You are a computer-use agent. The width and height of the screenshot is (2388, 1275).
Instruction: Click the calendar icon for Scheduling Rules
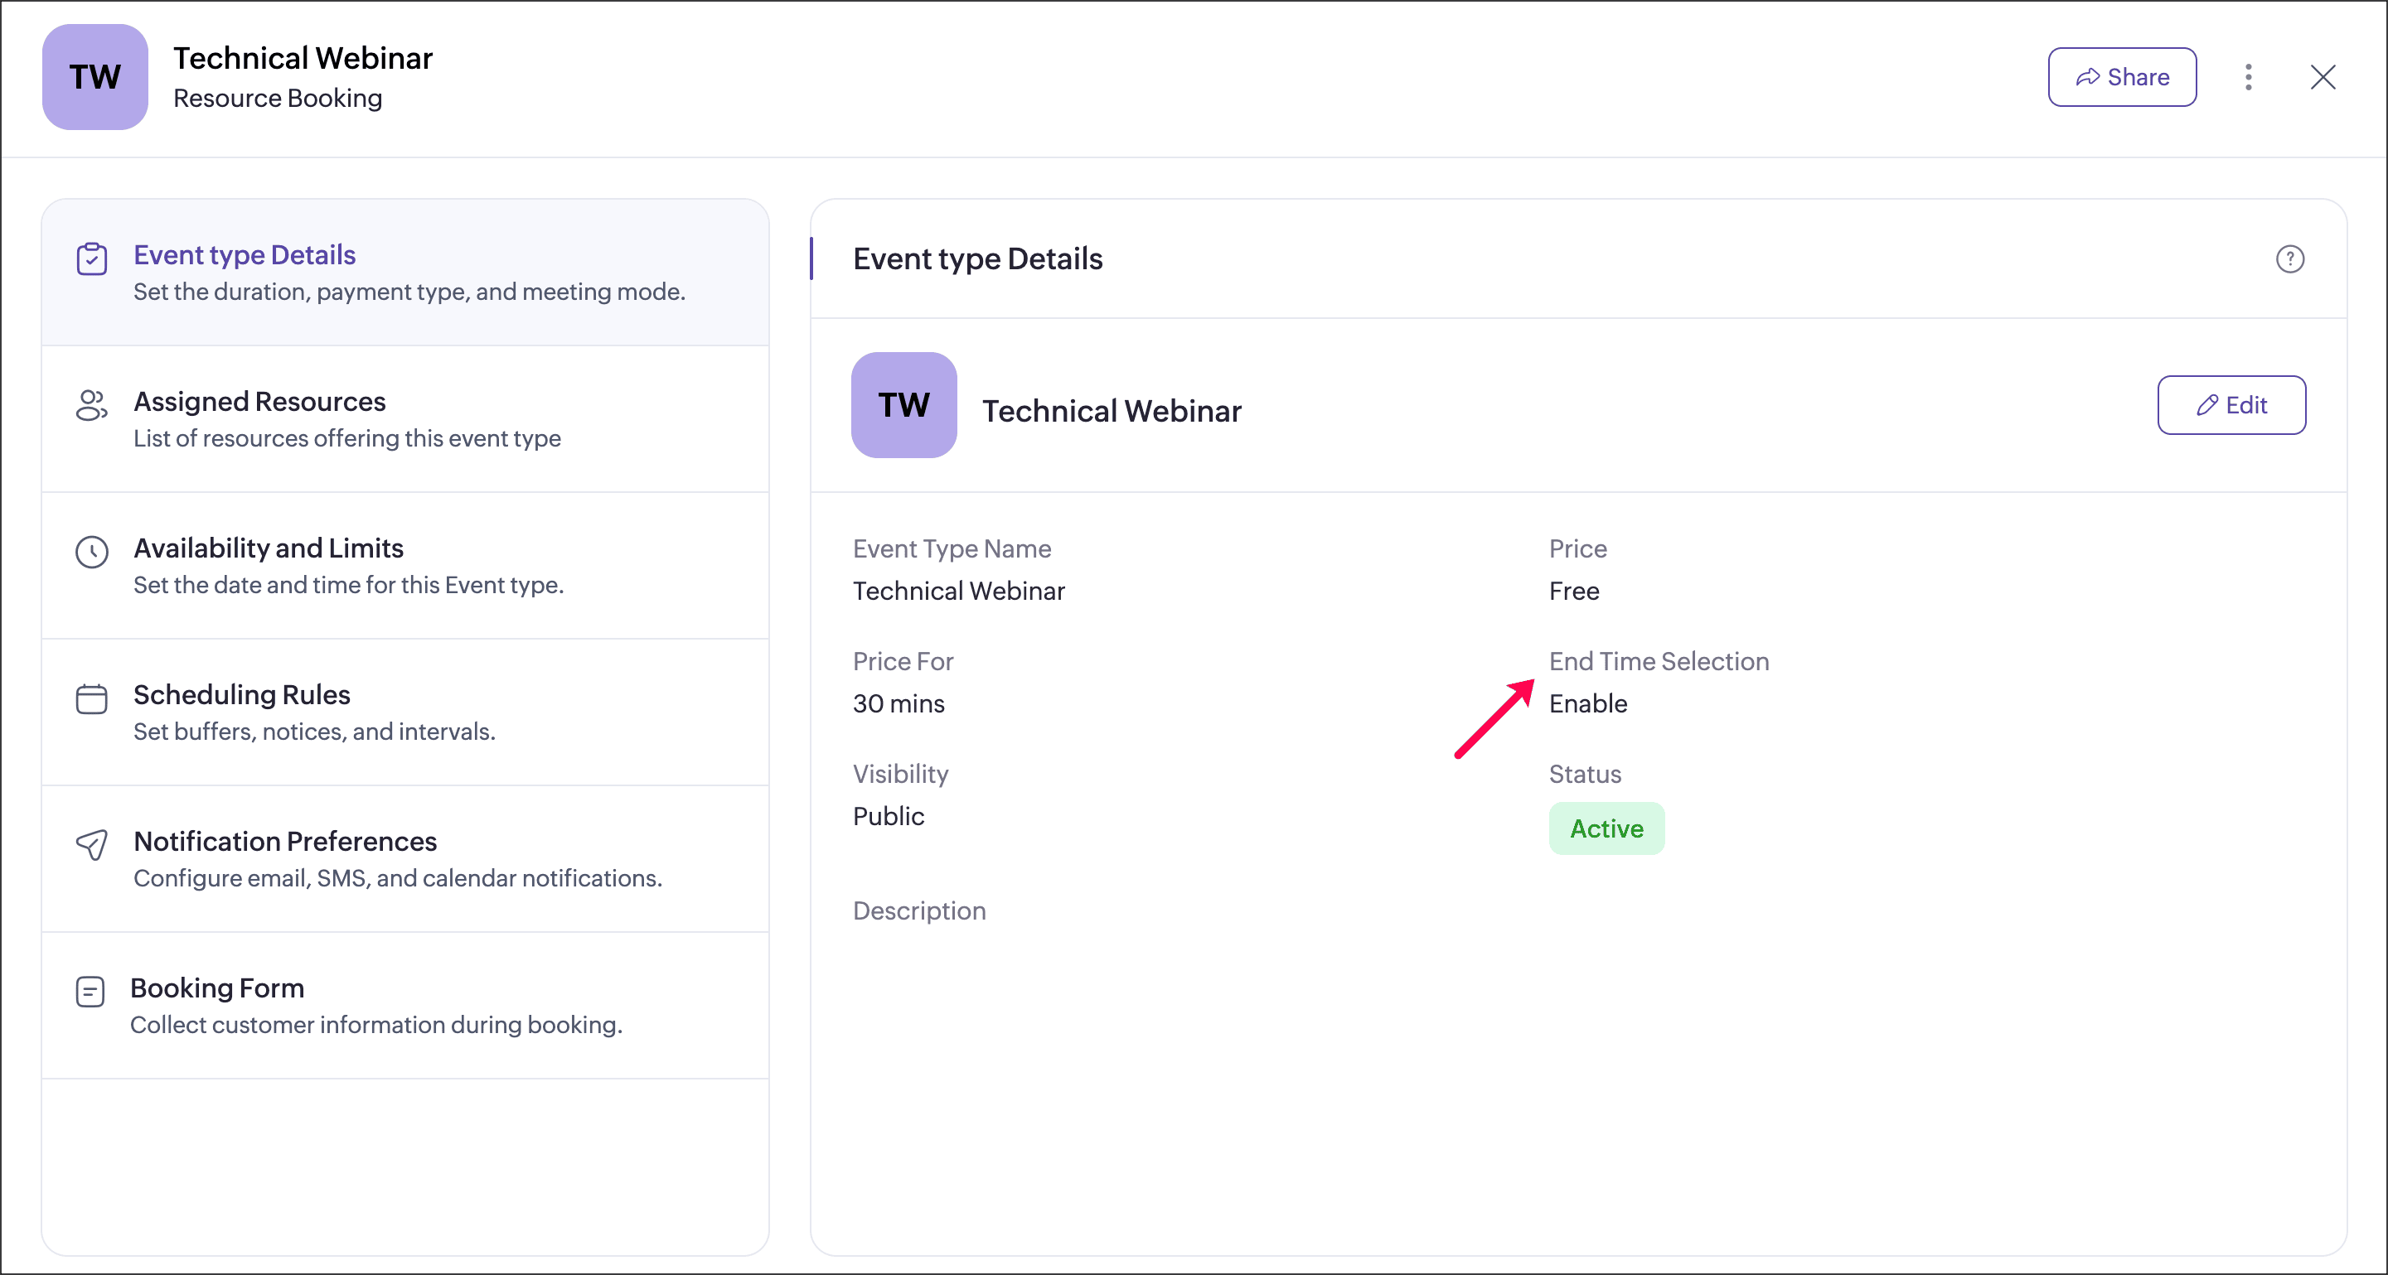(x=92, y=698)
